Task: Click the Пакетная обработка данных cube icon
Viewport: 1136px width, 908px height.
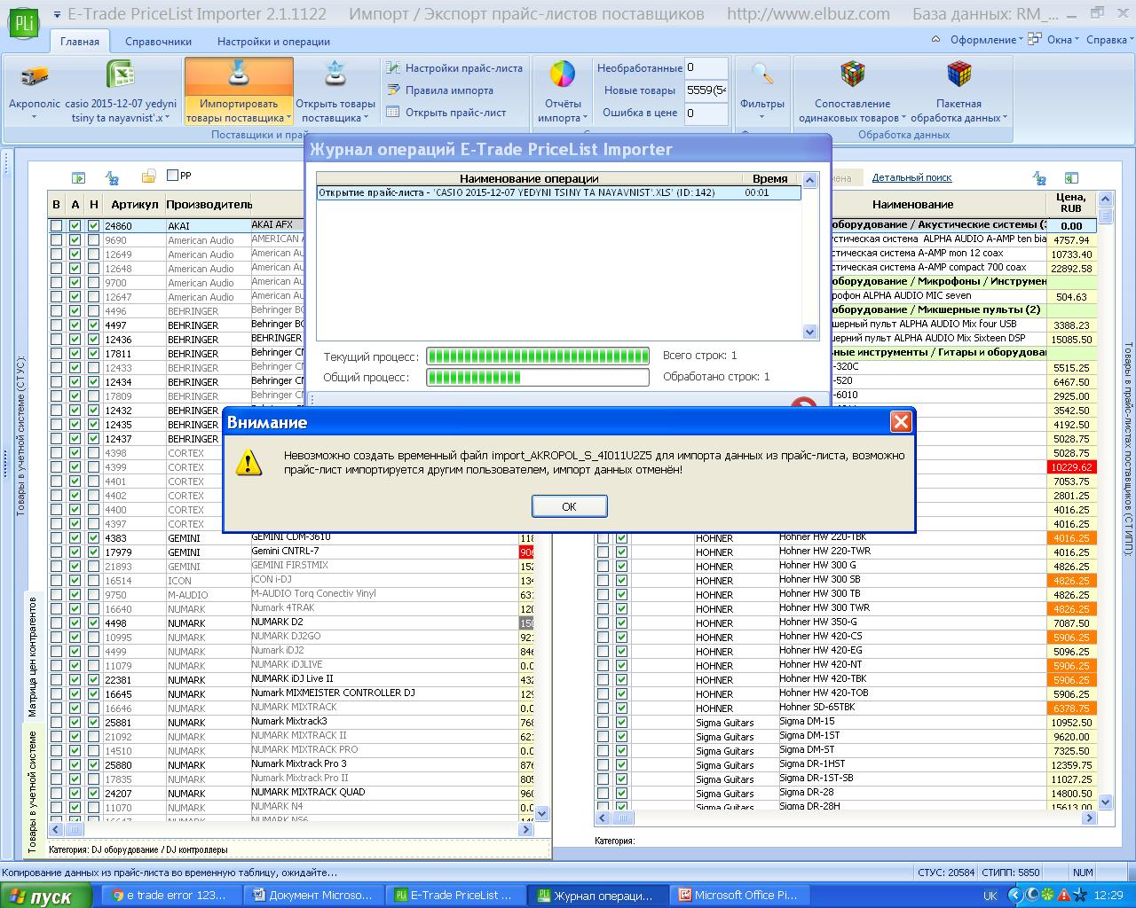Action: tap(958, 74)
